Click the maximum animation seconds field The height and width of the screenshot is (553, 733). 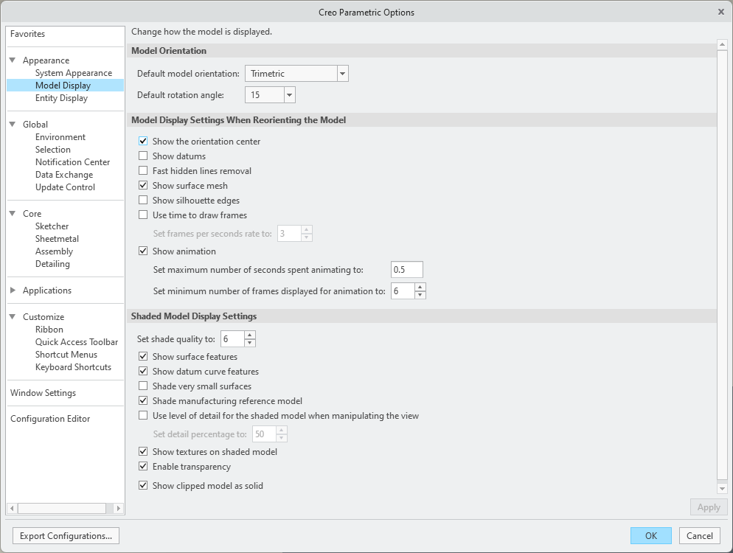coord(406,270)
